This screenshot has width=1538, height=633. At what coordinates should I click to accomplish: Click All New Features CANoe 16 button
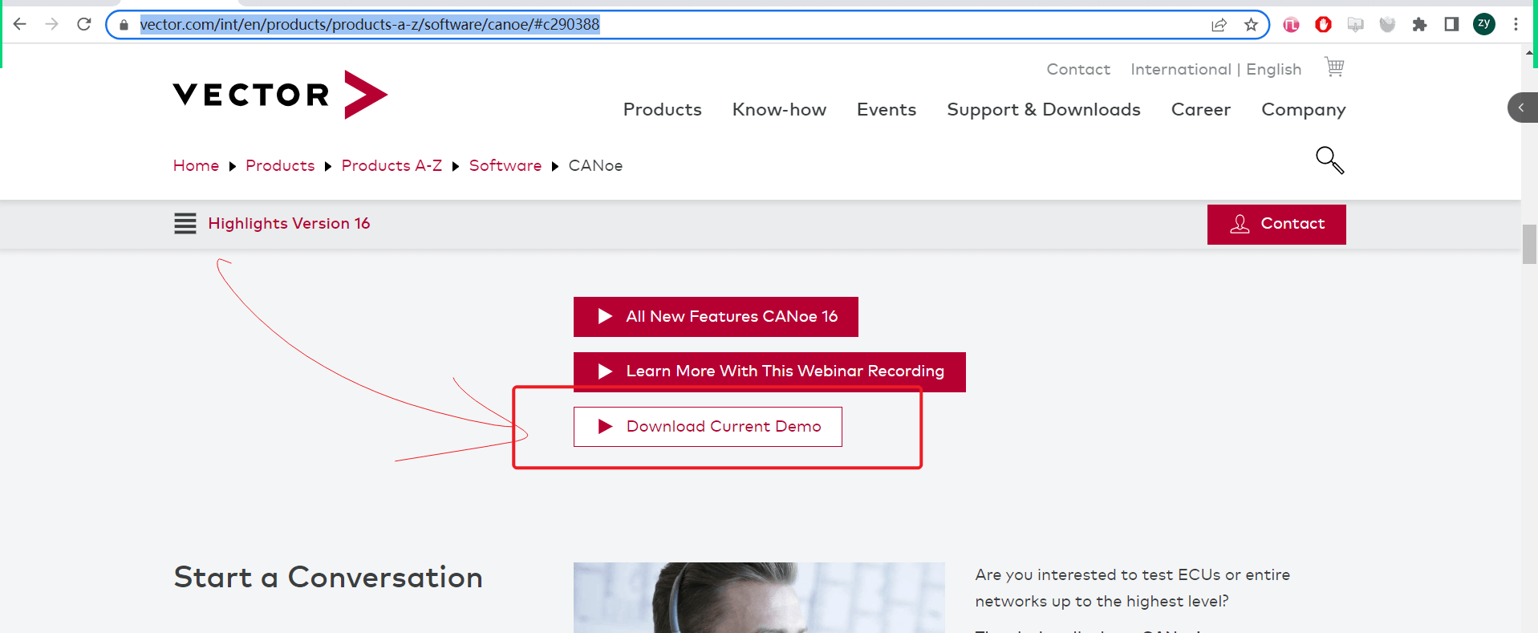716,317
